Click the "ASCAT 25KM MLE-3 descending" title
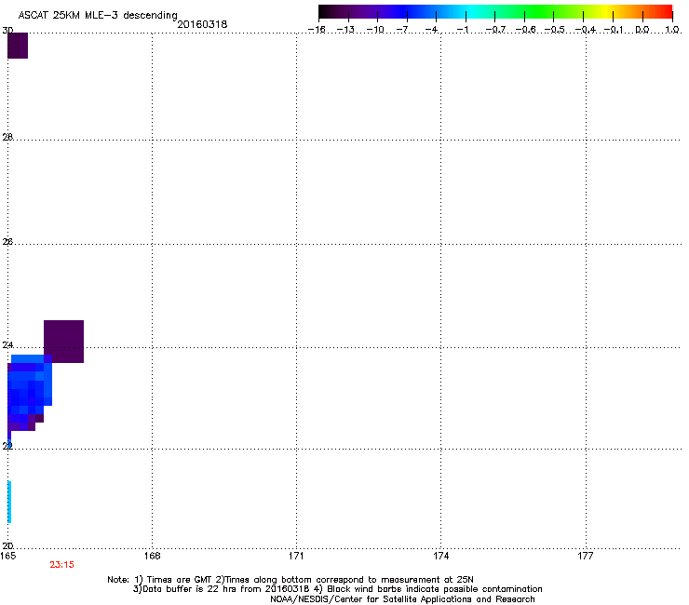This screenshot has width=689, height=605. pos(98,15)
